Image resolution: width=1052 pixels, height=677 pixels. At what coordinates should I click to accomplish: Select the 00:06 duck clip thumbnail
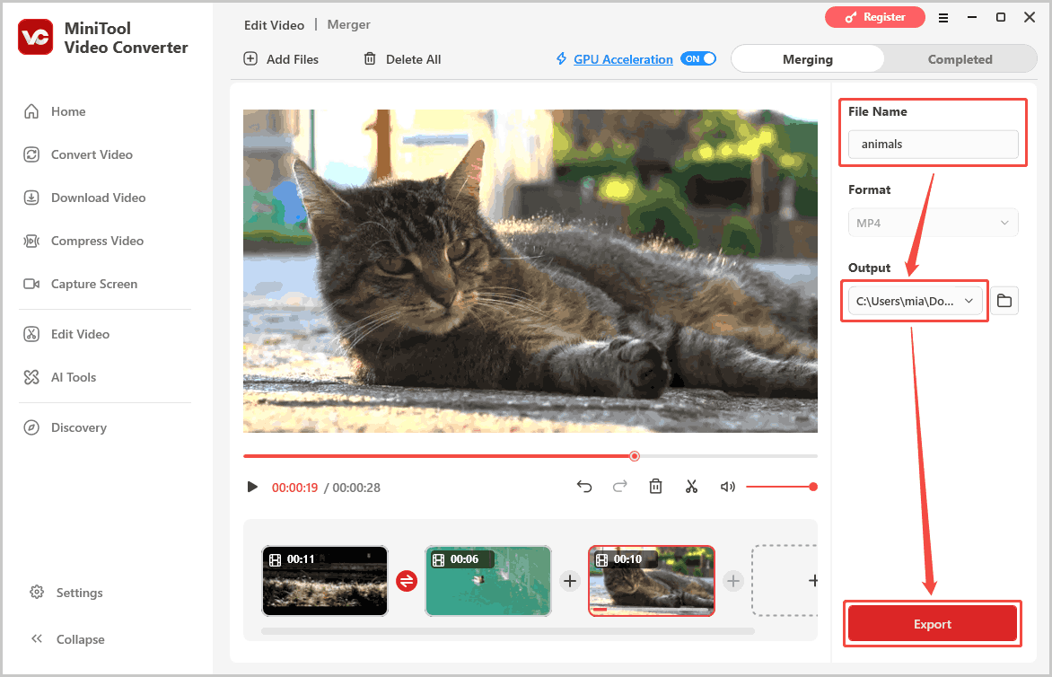point(487,580)
